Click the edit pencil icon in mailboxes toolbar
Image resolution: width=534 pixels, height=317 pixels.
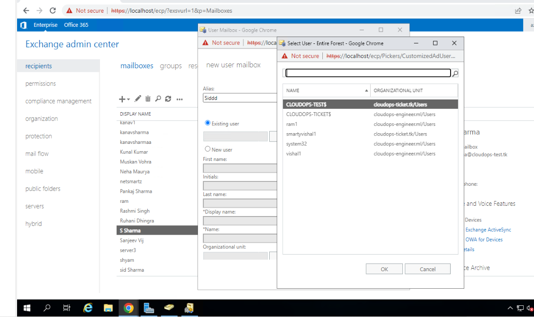coord(138,99)
